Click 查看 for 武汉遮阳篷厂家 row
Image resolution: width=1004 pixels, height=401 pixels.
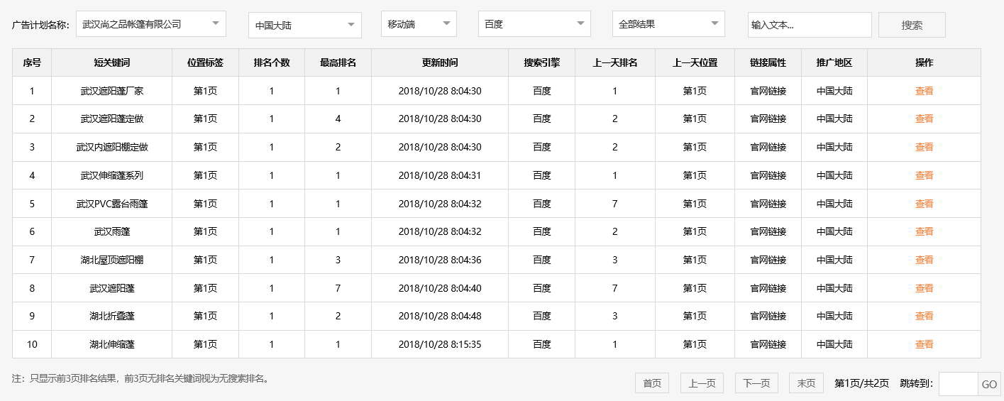pos(924,91)
